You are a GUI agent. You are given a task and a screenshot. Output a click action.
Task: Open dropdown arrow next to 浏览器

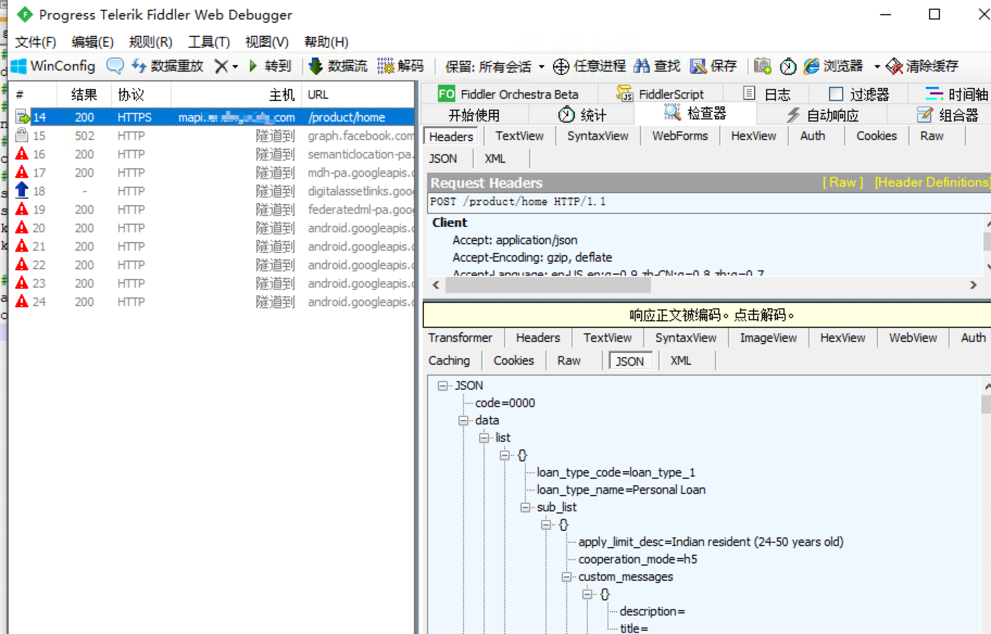(x=877, y=67)
